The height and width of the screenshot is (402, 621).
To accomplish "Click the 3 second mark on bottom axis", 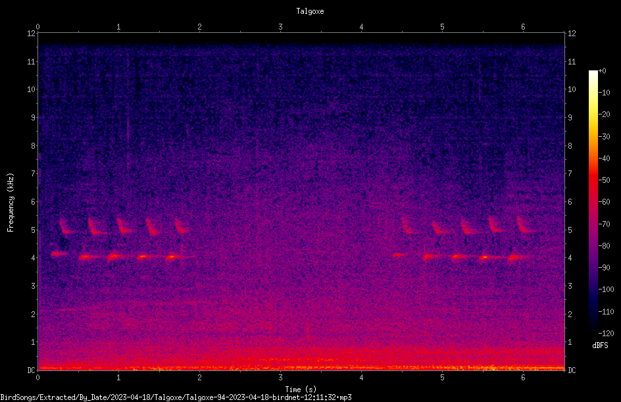I will pos(280,378).
